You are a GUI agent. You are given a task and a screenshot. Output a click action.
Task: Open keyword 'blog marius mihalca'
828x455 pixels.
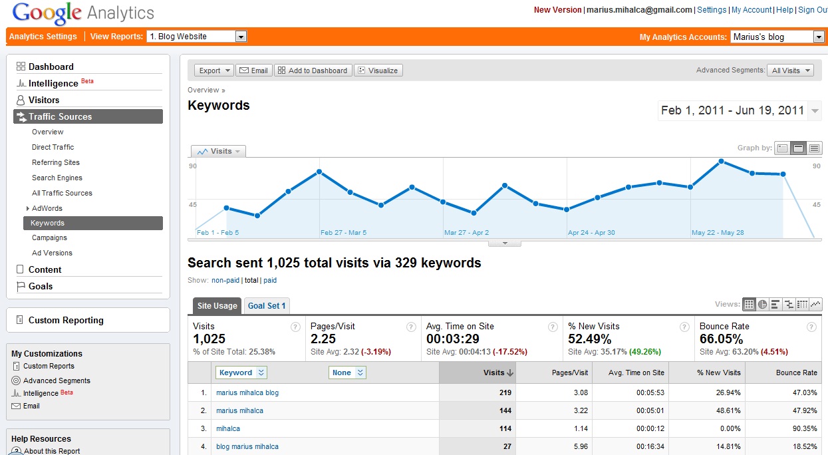click(247, 446)
